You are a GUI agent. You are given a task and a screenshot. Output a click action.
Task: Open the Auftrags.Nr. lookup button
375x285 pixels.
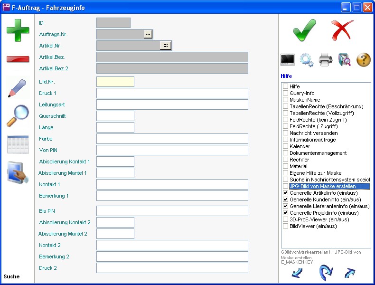(148, 34)
